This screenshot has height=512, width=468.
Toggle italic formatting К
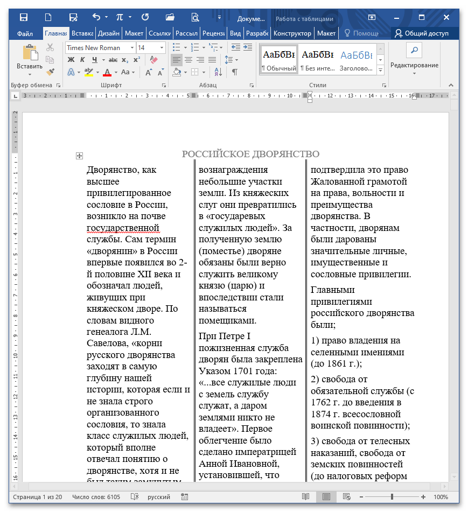pyautogui.click(x=82, y=60)
